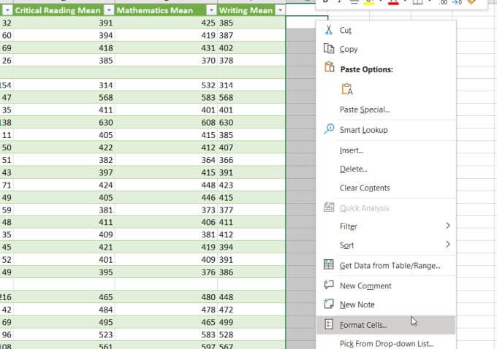The height and width of the screenshot is (349, 497).
Task: Click the Copy icon in context menu
Action: point(328,49)
